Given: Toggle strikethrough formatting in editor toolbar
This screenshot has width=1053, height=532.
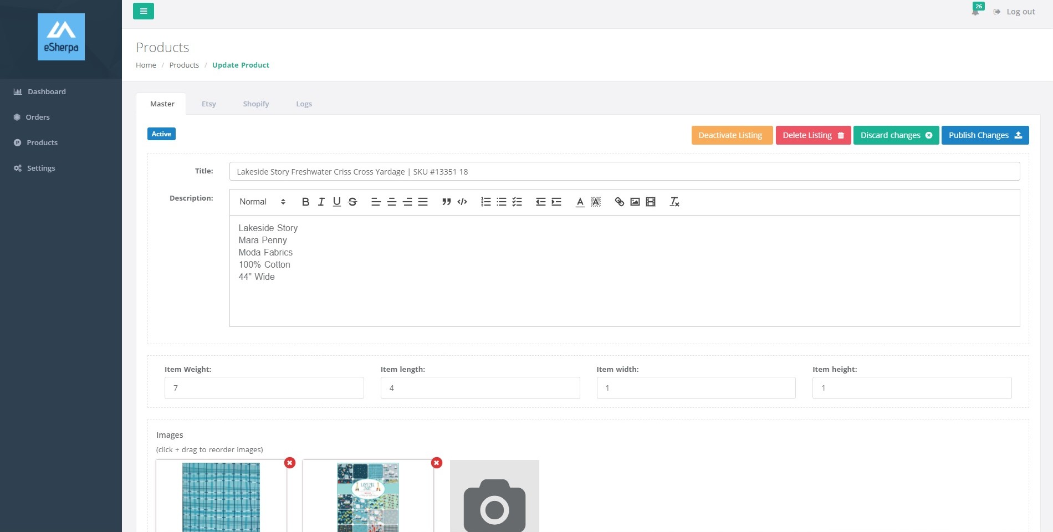Looking at the screenshot, I should [x=352, y=202].
